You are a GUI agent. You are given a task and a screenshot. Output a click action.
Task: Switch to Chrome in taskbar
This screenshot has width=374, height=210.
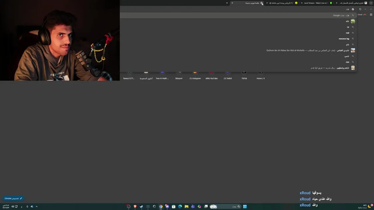tap(161, 206)
